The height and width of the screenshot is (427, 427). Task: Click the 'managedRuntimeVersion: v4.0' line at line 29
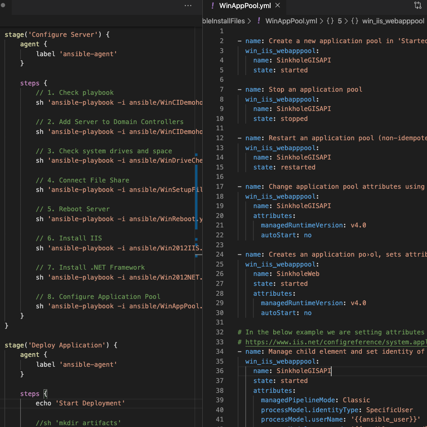pyautogui.click(x=313, y=303)
